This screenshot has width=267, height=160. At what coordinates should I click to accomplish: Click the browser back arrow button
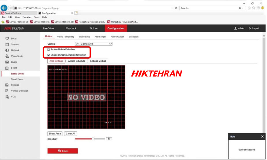point(4,8)
